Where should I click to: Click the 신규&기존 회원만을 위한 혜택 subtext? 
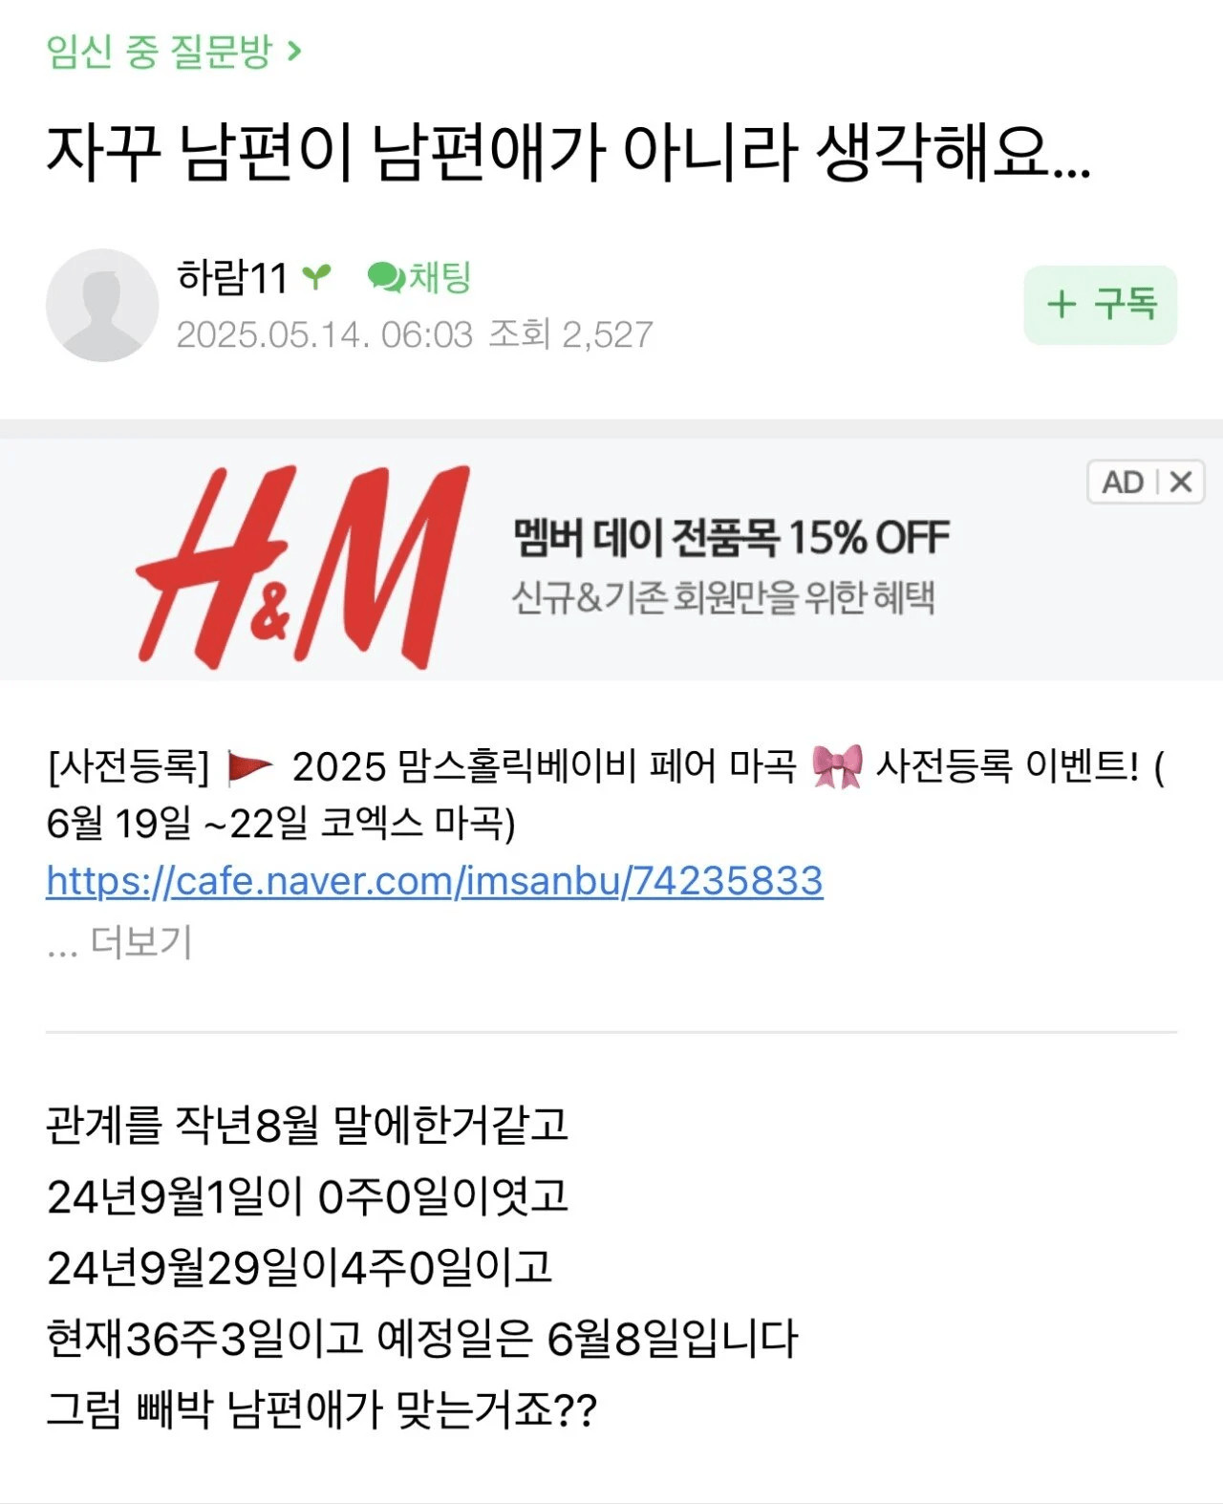tap(723, 597)
